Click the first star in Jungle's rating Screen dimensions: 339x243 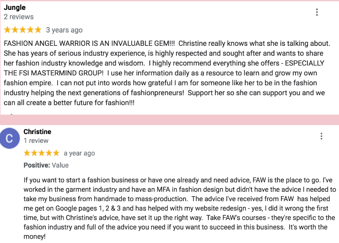[7, 30]
